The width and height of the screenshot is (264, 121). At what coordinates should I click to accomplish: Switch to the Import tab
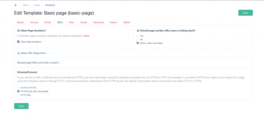coord(114,22)
